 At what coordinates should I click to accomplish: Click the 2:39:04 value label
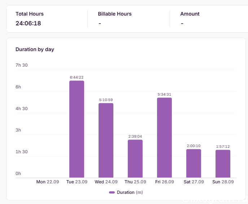point(135,136)
